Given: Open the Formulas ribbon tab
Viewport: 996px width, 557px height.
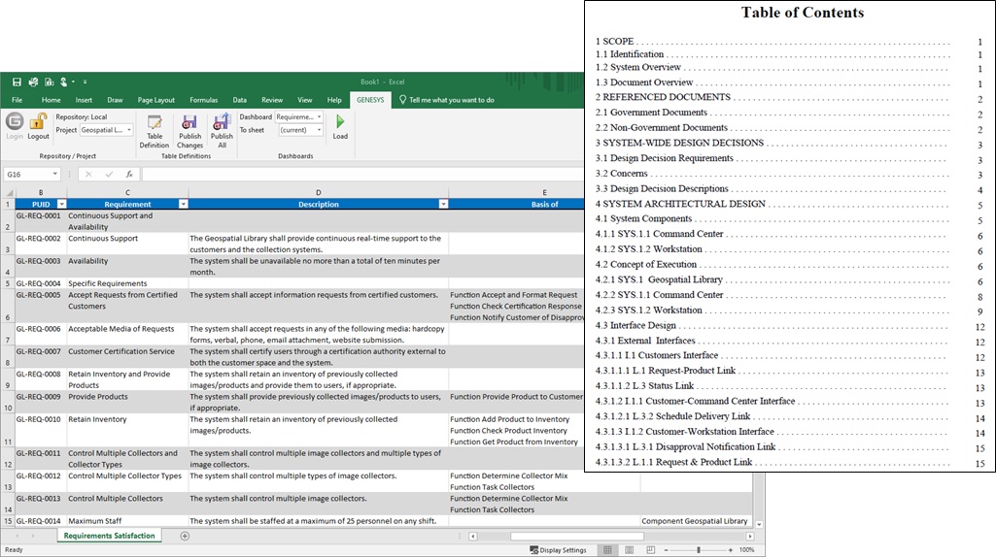Looking at the screenshot, I should [203, 100].
